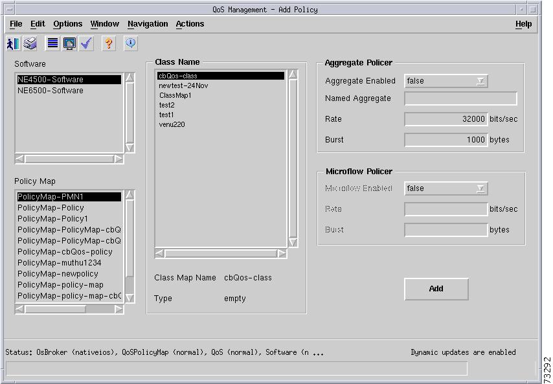This screenshot has height=384, width=553.
Task: Open the window menu button in title bar
Action: pos(10,10)
